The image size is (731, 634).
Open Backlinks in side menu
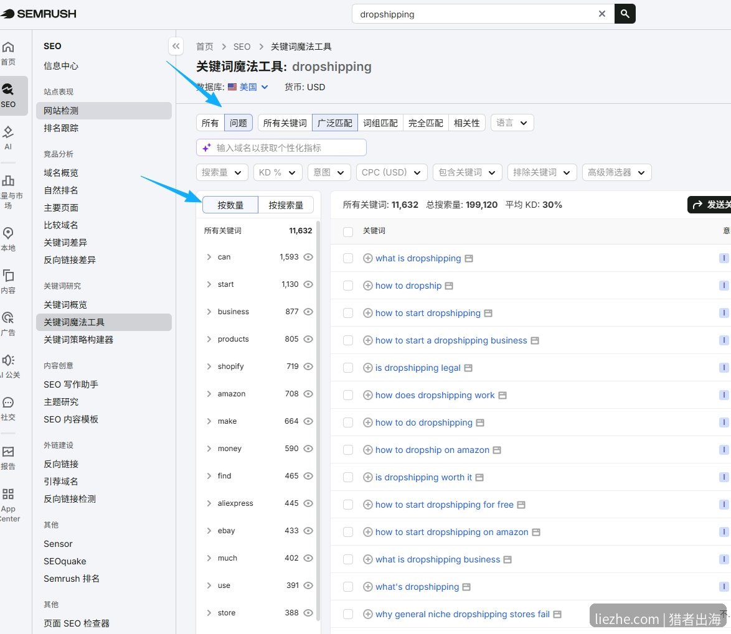(x=61, y=464)
